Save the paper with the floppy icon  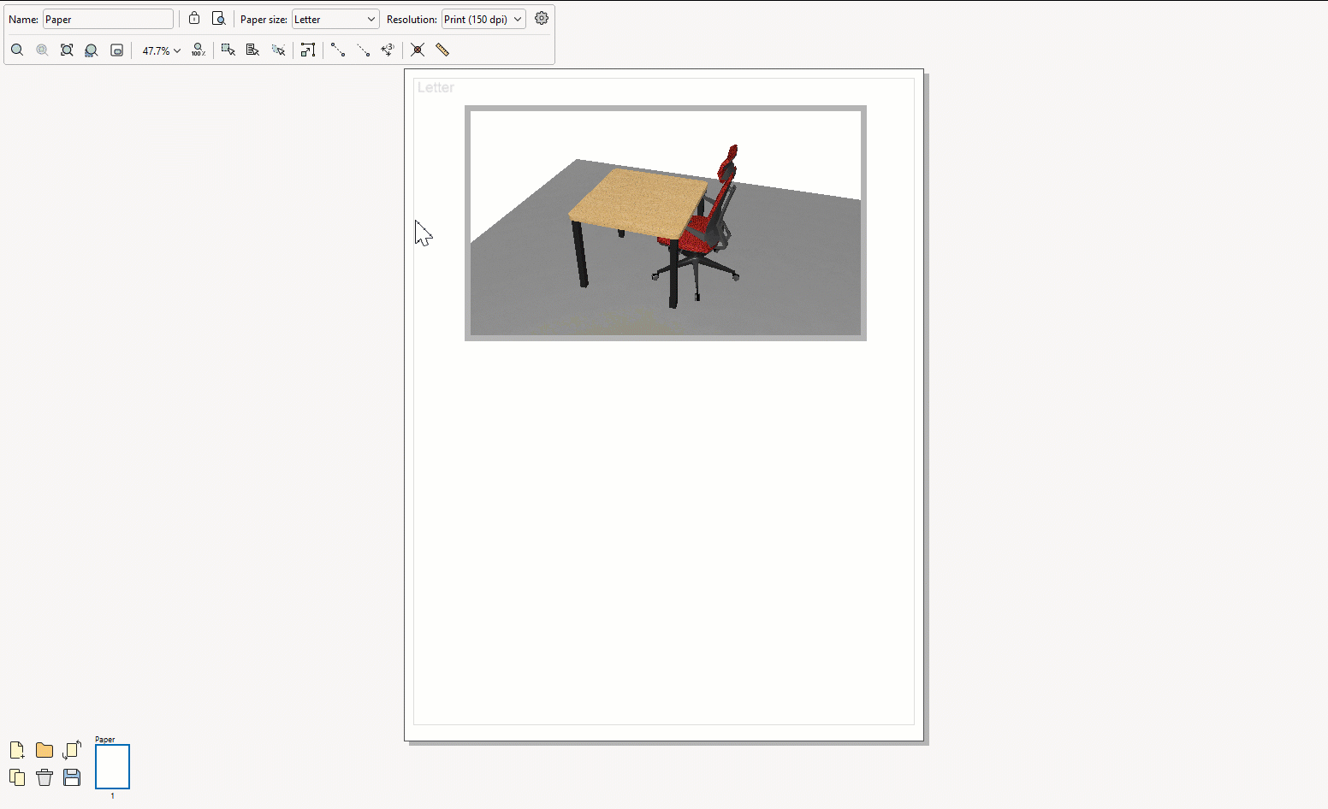click(x=72, y=777)
